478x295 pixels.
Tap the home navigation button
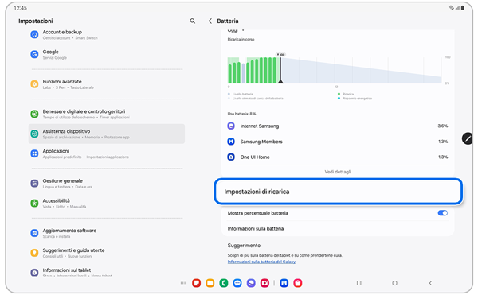click(394, 283)
